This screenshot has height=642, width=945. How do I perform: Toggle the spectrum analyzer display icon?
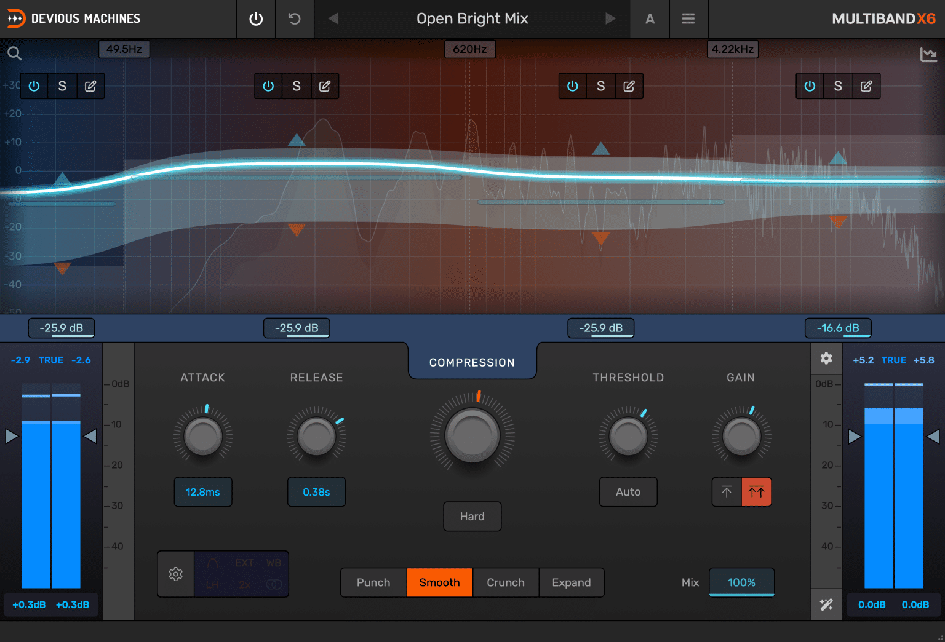[929, 54]
